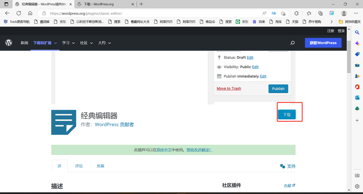Open a new tab with plus button
This screenshot has height=194, width=363.
coord(141,4)
